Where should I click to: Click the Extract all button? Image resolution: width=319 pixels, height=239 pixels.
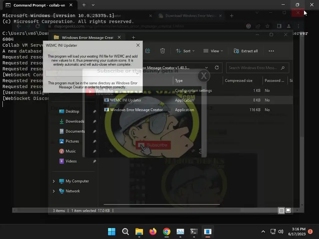click(246, 51)
